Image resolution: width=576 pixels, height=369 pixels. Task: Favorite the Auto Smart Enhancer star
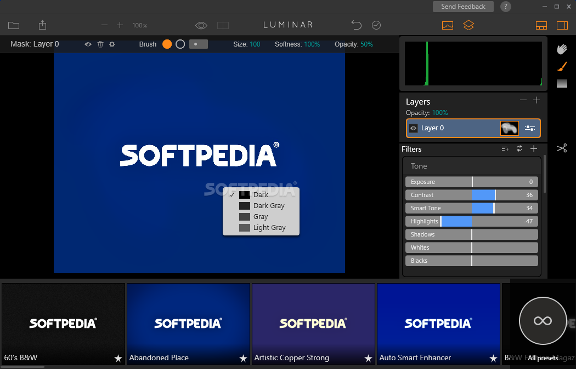(x=493, y=358)
